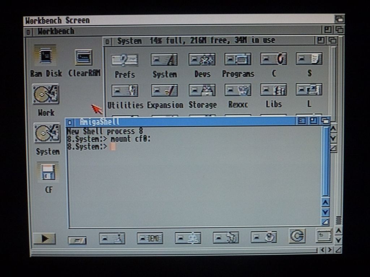Click the play arrow button in dock
Image resolution: width=370 pixels, height=277 pixels.
coord(44,238)
